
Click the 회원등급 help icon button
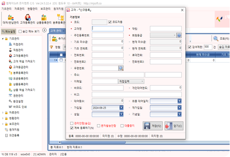(x=179, y=35)
